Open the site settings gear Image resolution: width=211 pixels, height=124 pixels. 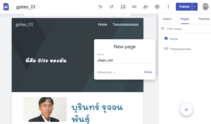[x=157, y=7]
